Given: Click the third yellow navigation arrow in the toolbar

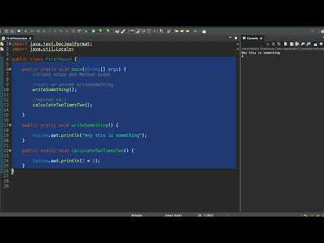Looking at the screenshot, I should pyautogui.click(x=188, y=31).
